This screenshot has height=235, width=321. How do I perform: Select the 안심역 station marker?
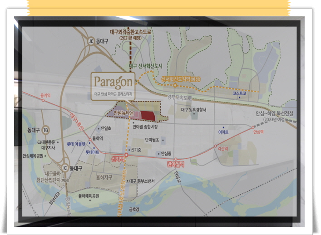pos(253,127)
